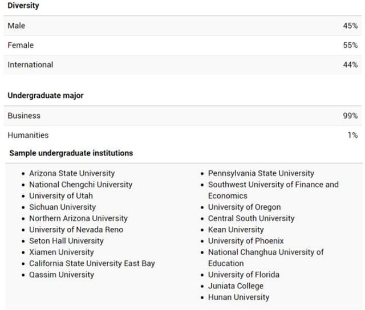
Task: Click California State University East Bay
Action: [x=92, y=263]
